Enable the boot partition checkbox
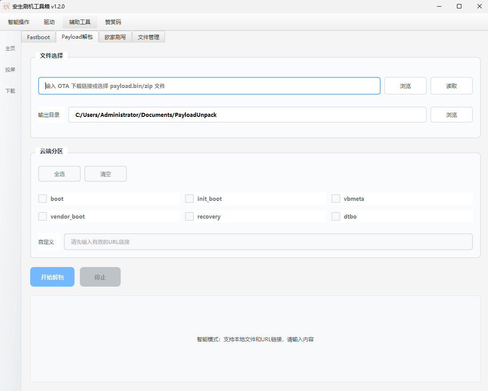 tap(43, 199)
